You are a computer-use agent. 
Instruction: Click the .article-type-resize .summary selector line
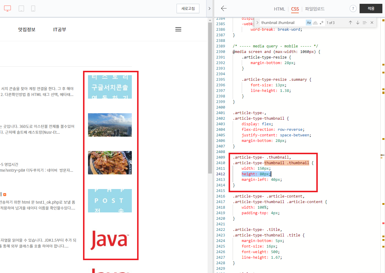(x=277, y=79)
